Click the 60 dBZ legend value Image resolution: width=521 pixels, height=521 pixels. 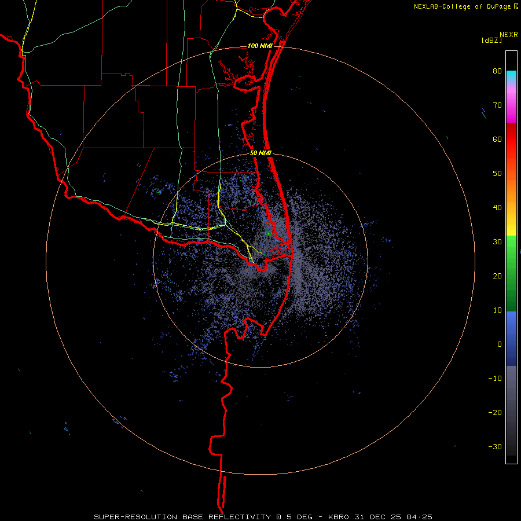tap(497, 139)
